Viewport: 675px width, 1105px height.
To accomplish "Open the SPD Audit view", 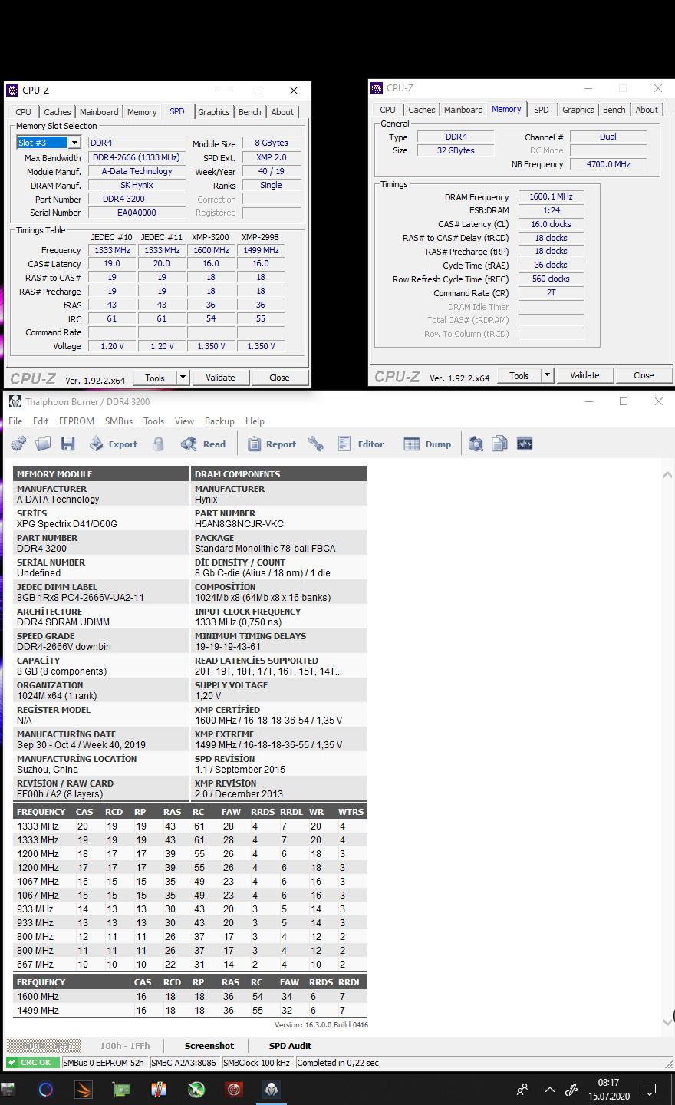I will click(x=290, y=1046).
